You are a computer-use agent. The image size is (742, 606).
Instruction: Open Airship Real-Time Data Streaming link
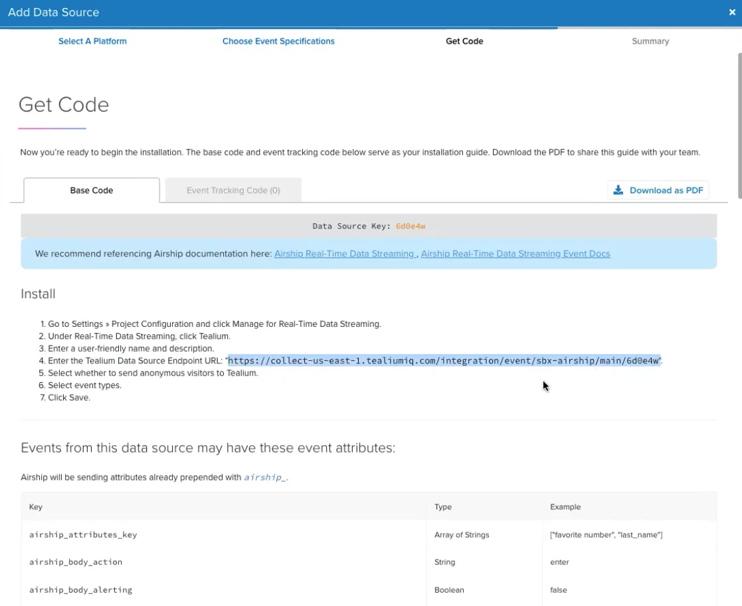pyautogui.click(x=345, y=254)
